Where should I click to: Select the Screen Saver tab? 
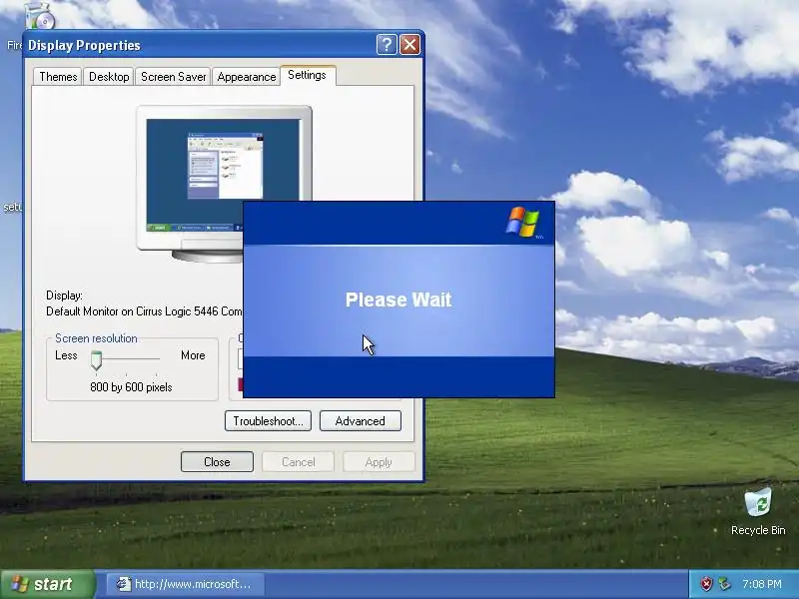(x=173, y=77)
